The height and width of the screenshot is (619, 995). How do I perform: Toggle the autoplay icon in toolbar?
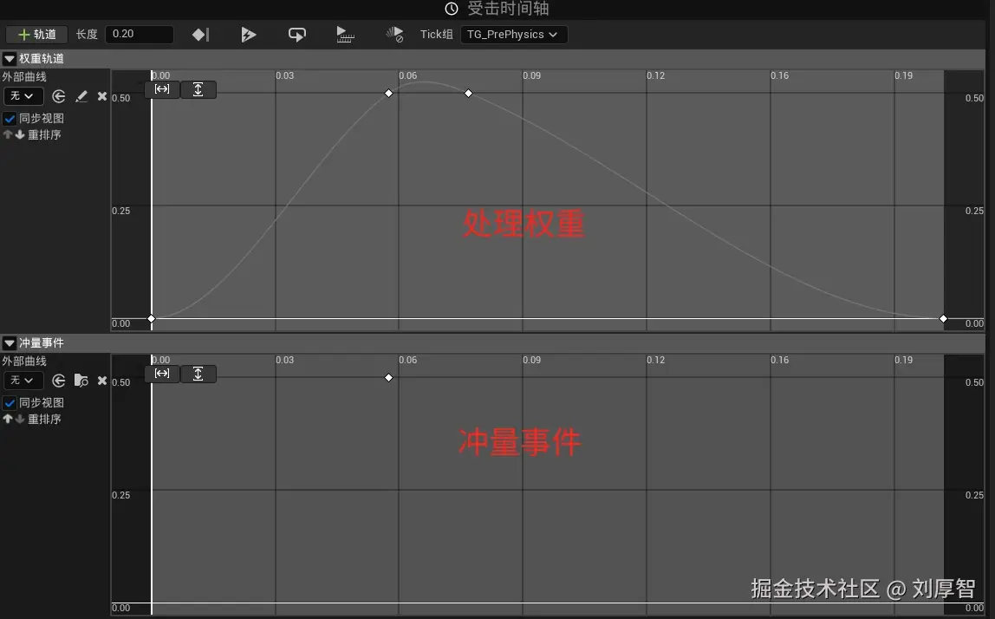coord(249,35)
